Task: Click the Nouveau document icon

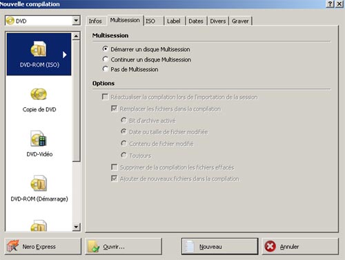Action: 190,247
